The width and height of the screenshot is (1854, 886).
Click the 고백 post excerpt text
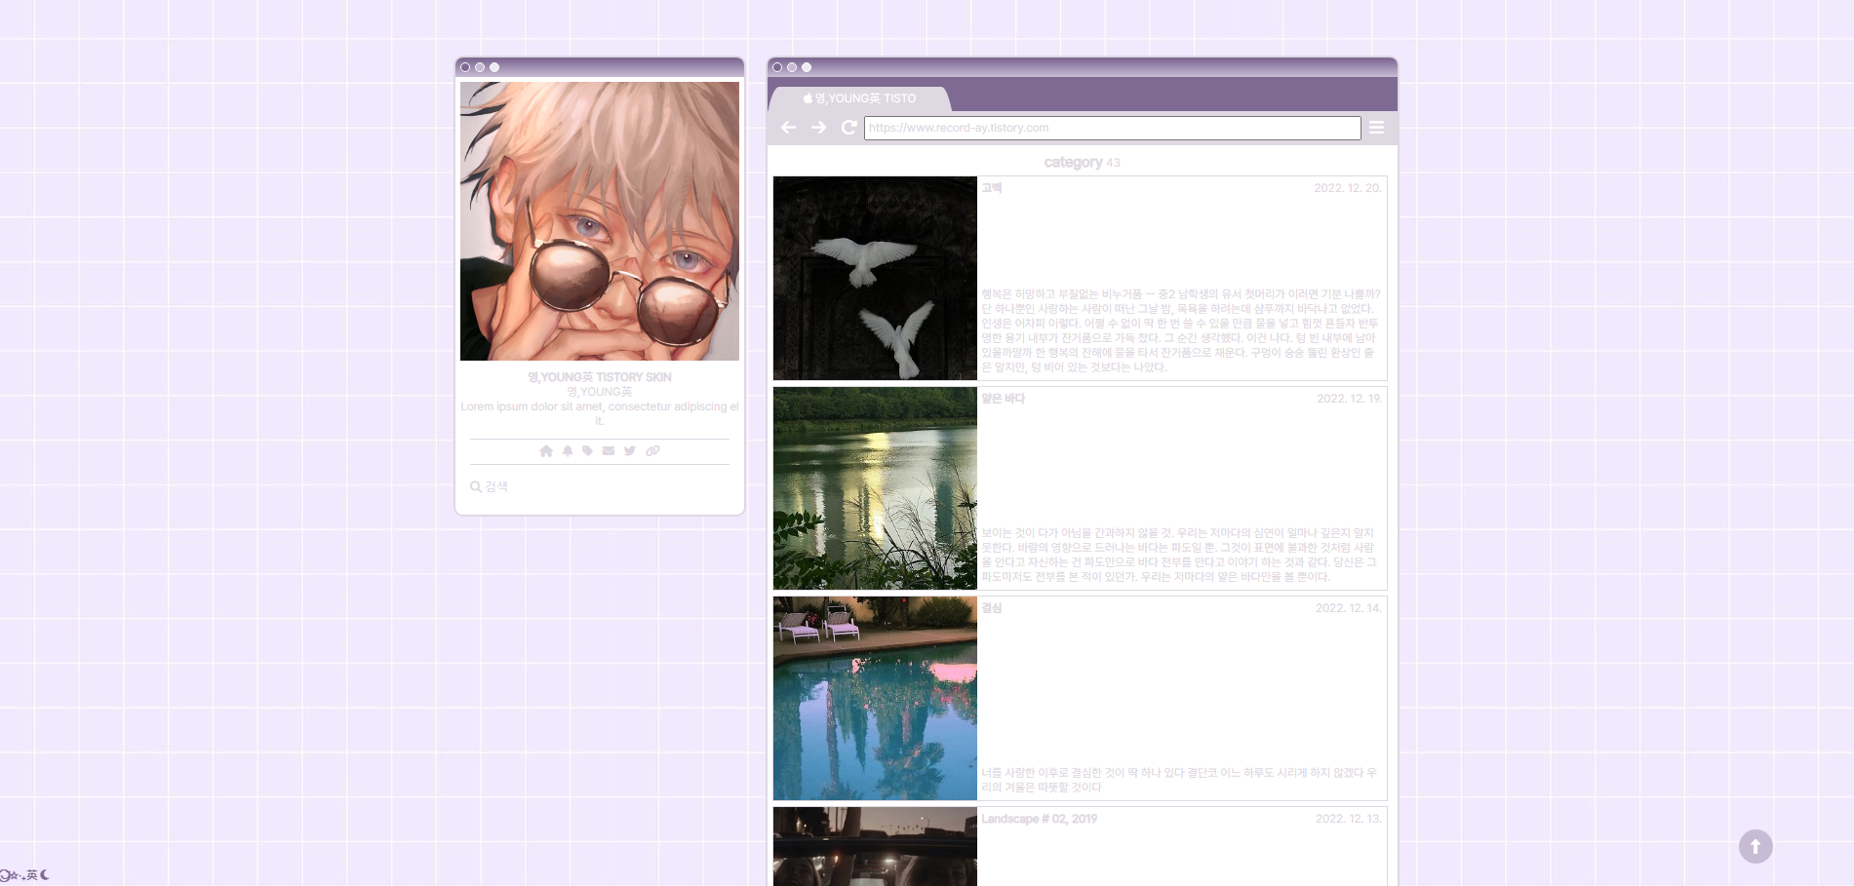coord(1181,330)
